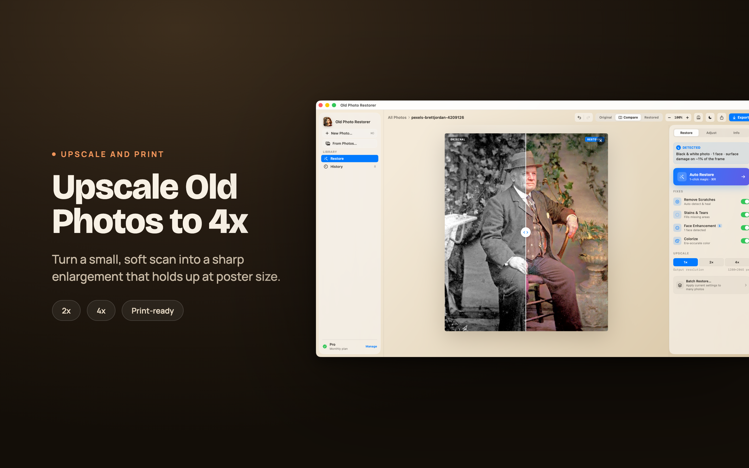Open Batch Restore settings
The width and height of the screenshot is (749, 468).
click(x=711, y=285)
